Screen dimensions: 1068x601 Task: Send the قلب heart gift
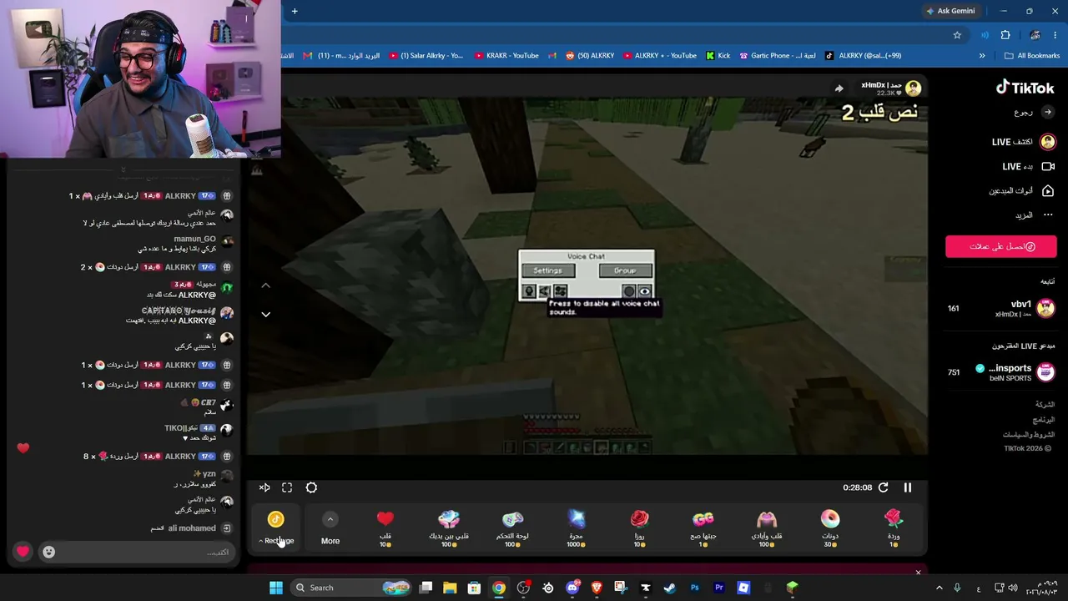tap(385, 528)
